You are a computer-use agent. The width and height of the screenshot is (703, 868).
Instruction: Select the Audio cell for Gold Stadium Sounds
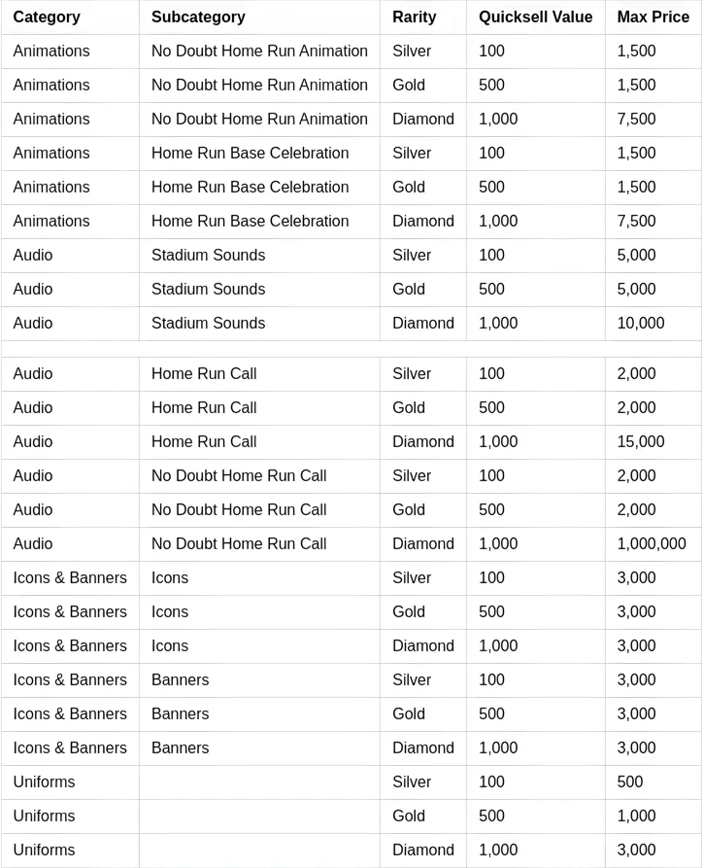[33, 289]
